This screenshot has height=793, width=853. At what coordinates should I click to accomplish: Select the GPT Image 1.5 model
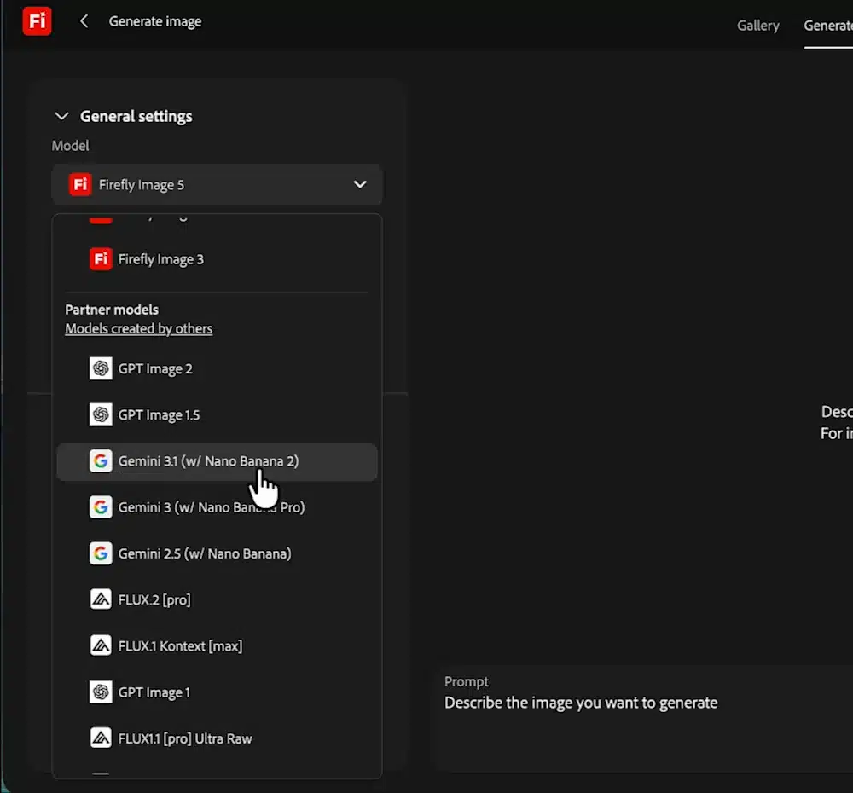click(x=217, y=414)
